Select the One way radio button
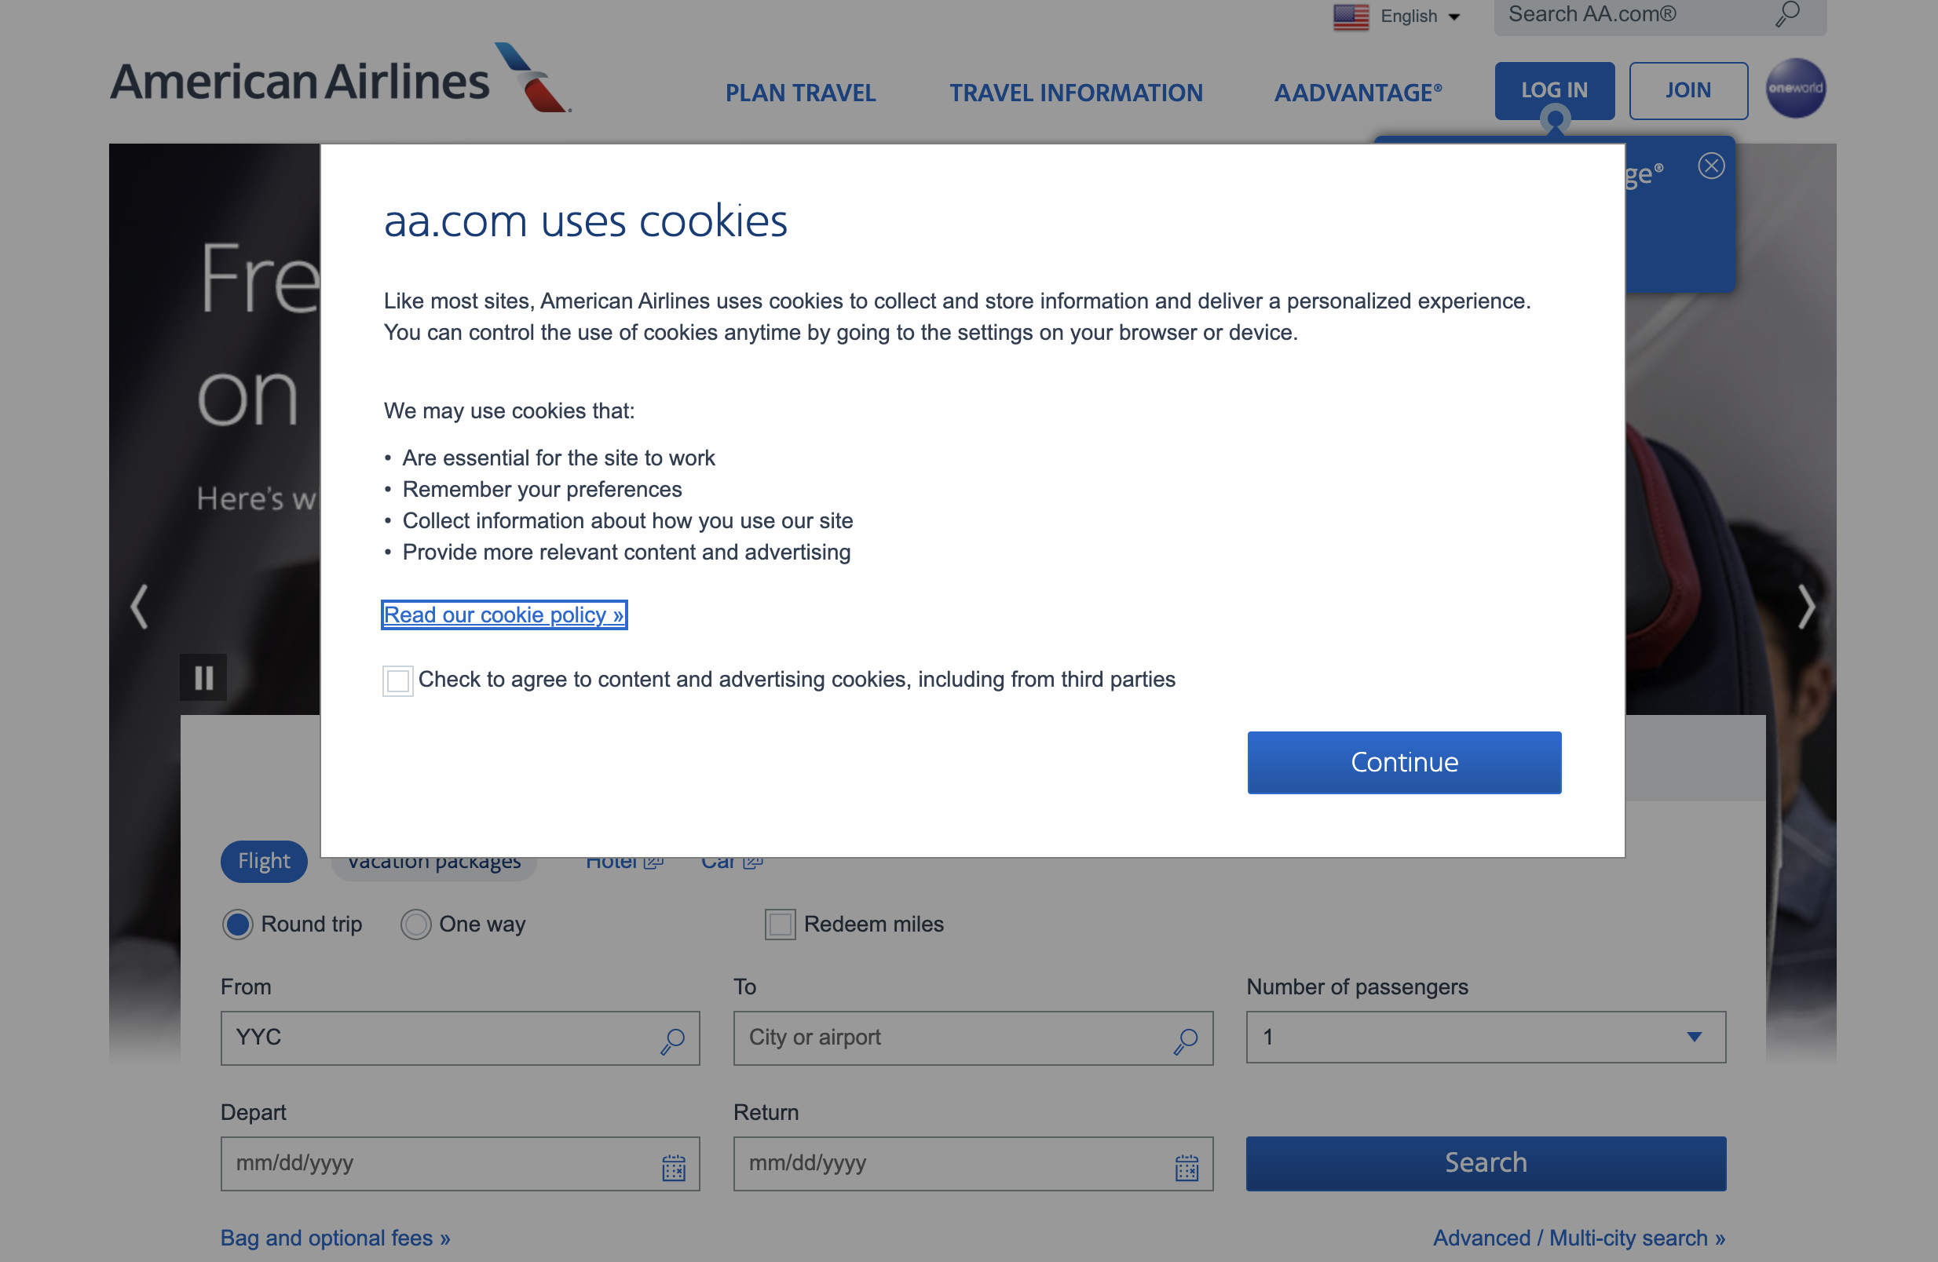 [x=416, y=925]
